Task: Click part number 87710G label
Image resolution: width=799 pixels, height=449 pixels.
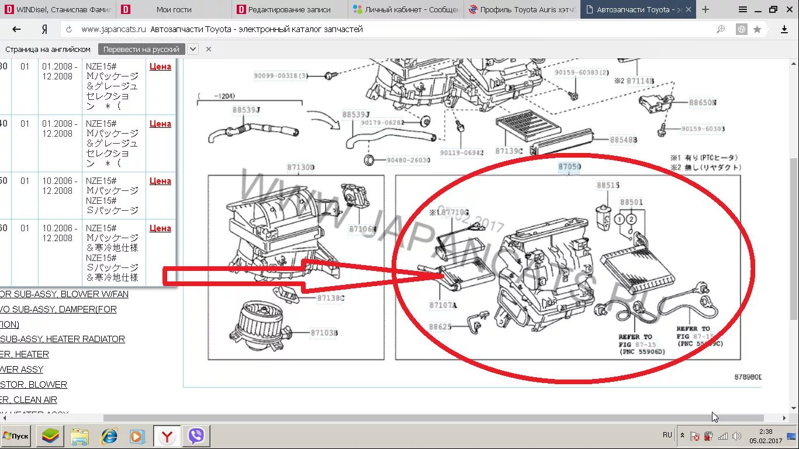Action: click(455, 213)
